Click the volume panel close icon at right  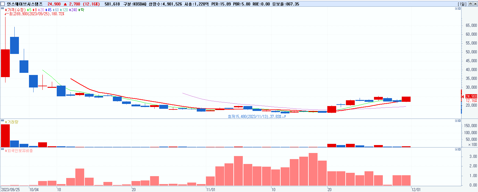(460, 121)
